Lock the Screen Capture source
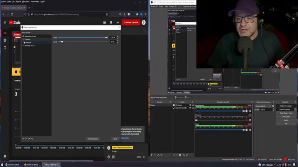 (x=193, y=108)
